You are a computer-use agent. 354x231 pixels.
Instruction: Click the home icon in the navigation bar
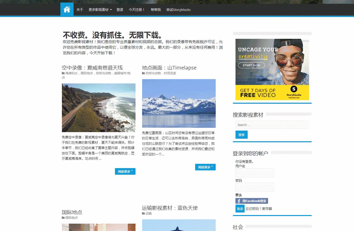pyautogui.click(x=66, y=9)
